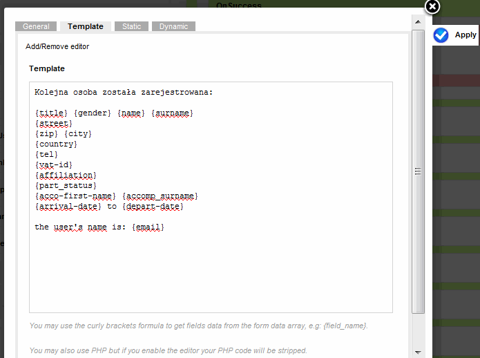Click the {tel} placeholder line
480x358 pixels.
coord(46,154)
